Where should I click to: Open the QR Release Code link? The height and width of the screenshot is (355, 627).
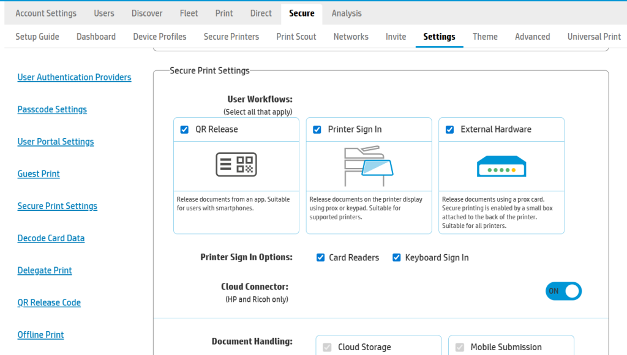pos(49,303)
